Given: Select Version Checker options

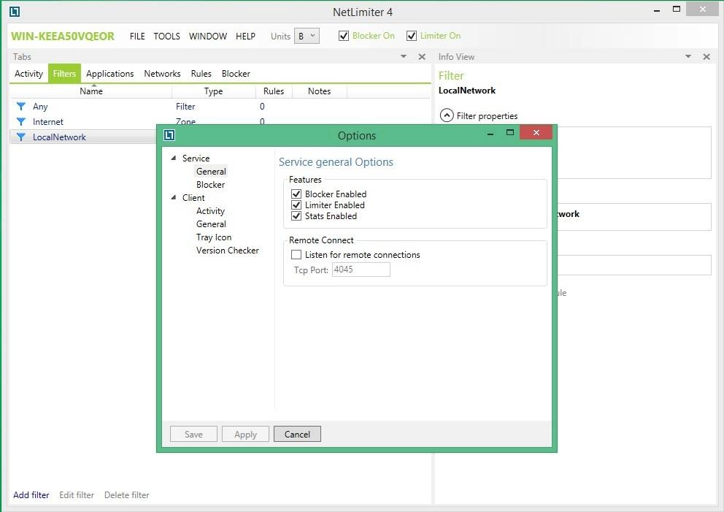Looking at the screenshot, I should (227, 250).
